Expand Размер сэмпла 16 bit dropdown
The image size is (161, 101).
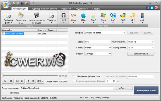(153, 48)
